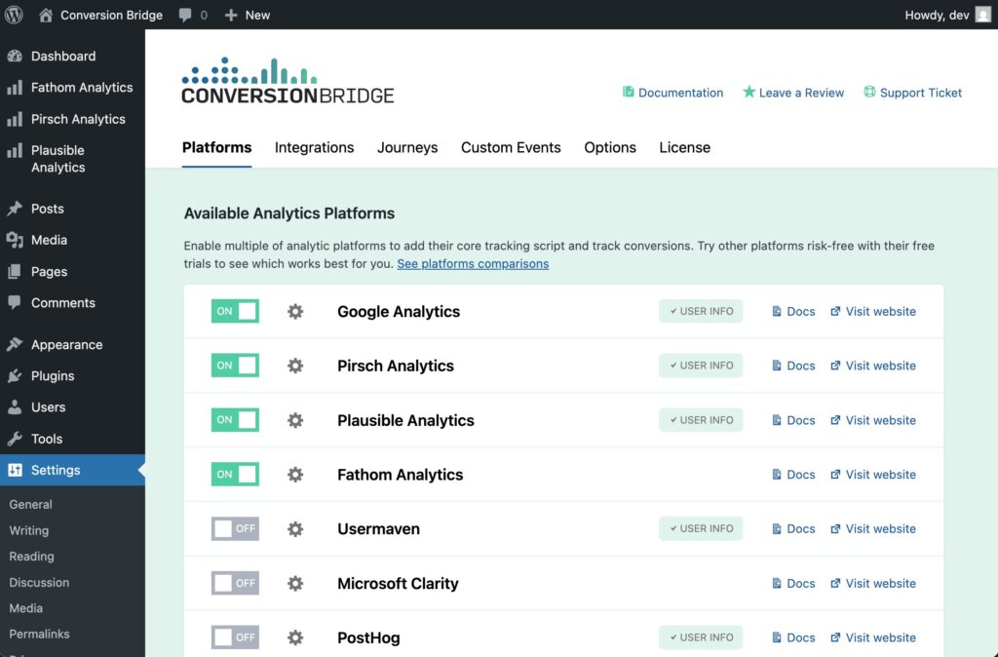Click the Users person icon in sidebar
The width and height of the screenshot is (998, 657).
(x=15, y=407)
